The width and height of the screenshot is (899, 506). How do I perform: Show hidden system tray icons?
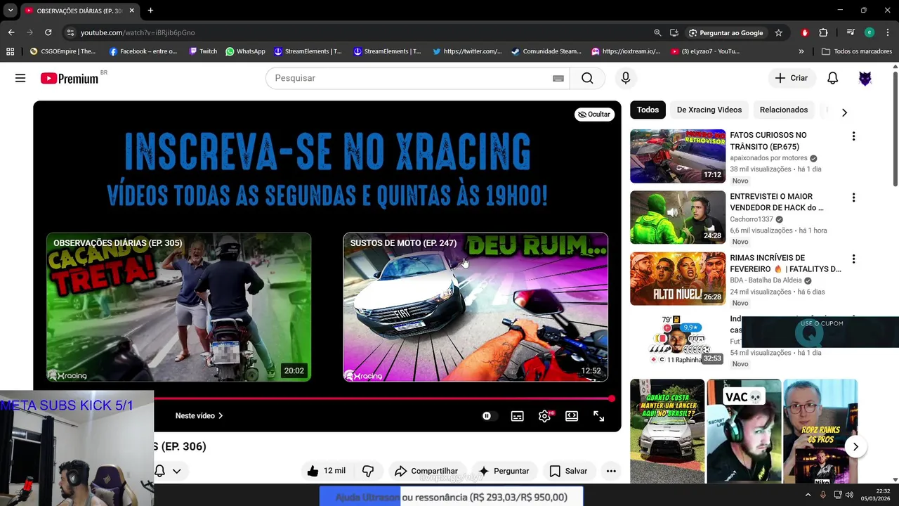coord(808,495)
